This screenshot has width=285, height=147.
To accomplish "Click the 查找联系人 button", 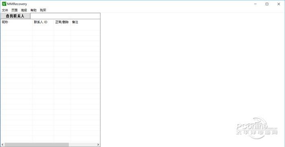I will tap(15, 16).
